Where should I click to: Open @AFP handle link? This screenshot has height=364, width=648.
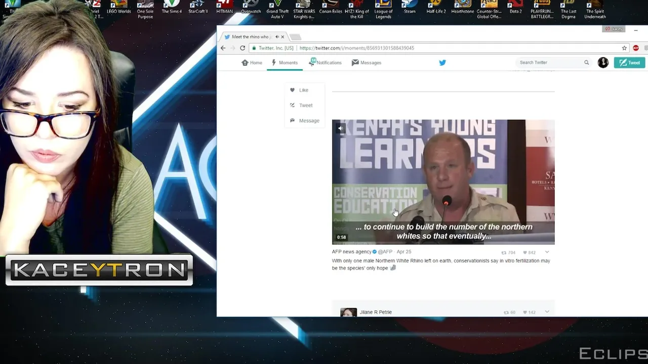385,252
